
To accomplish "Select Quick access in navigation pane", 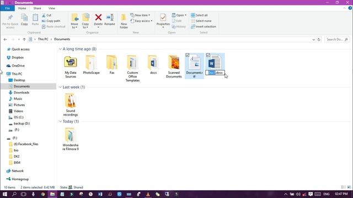I will tap(20, 49).
